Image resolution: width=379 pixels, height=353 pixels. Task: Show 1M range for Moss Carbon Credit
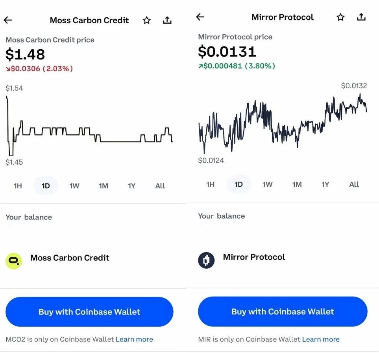[103, 186]
